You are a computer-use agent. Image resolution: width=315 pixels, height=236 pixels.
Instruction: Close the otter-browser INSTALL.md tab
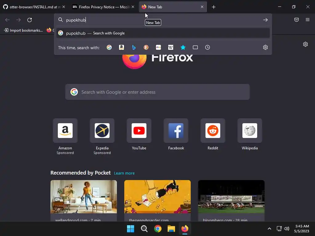click(64, 7)
